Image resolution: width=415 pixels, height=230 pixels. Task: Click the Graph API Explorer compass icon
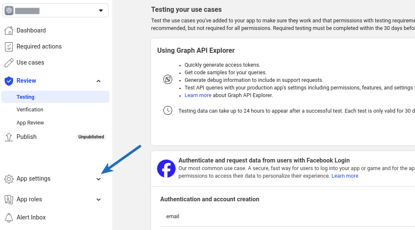coord(168,79)
